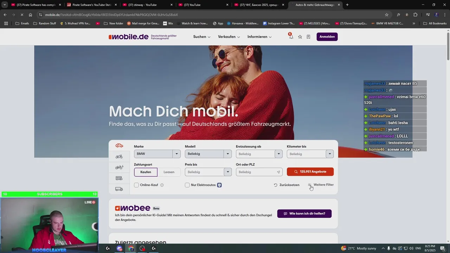The image size is (450, 253).
Task: Open weather widget showing 21°C
Action: (359, 248)
